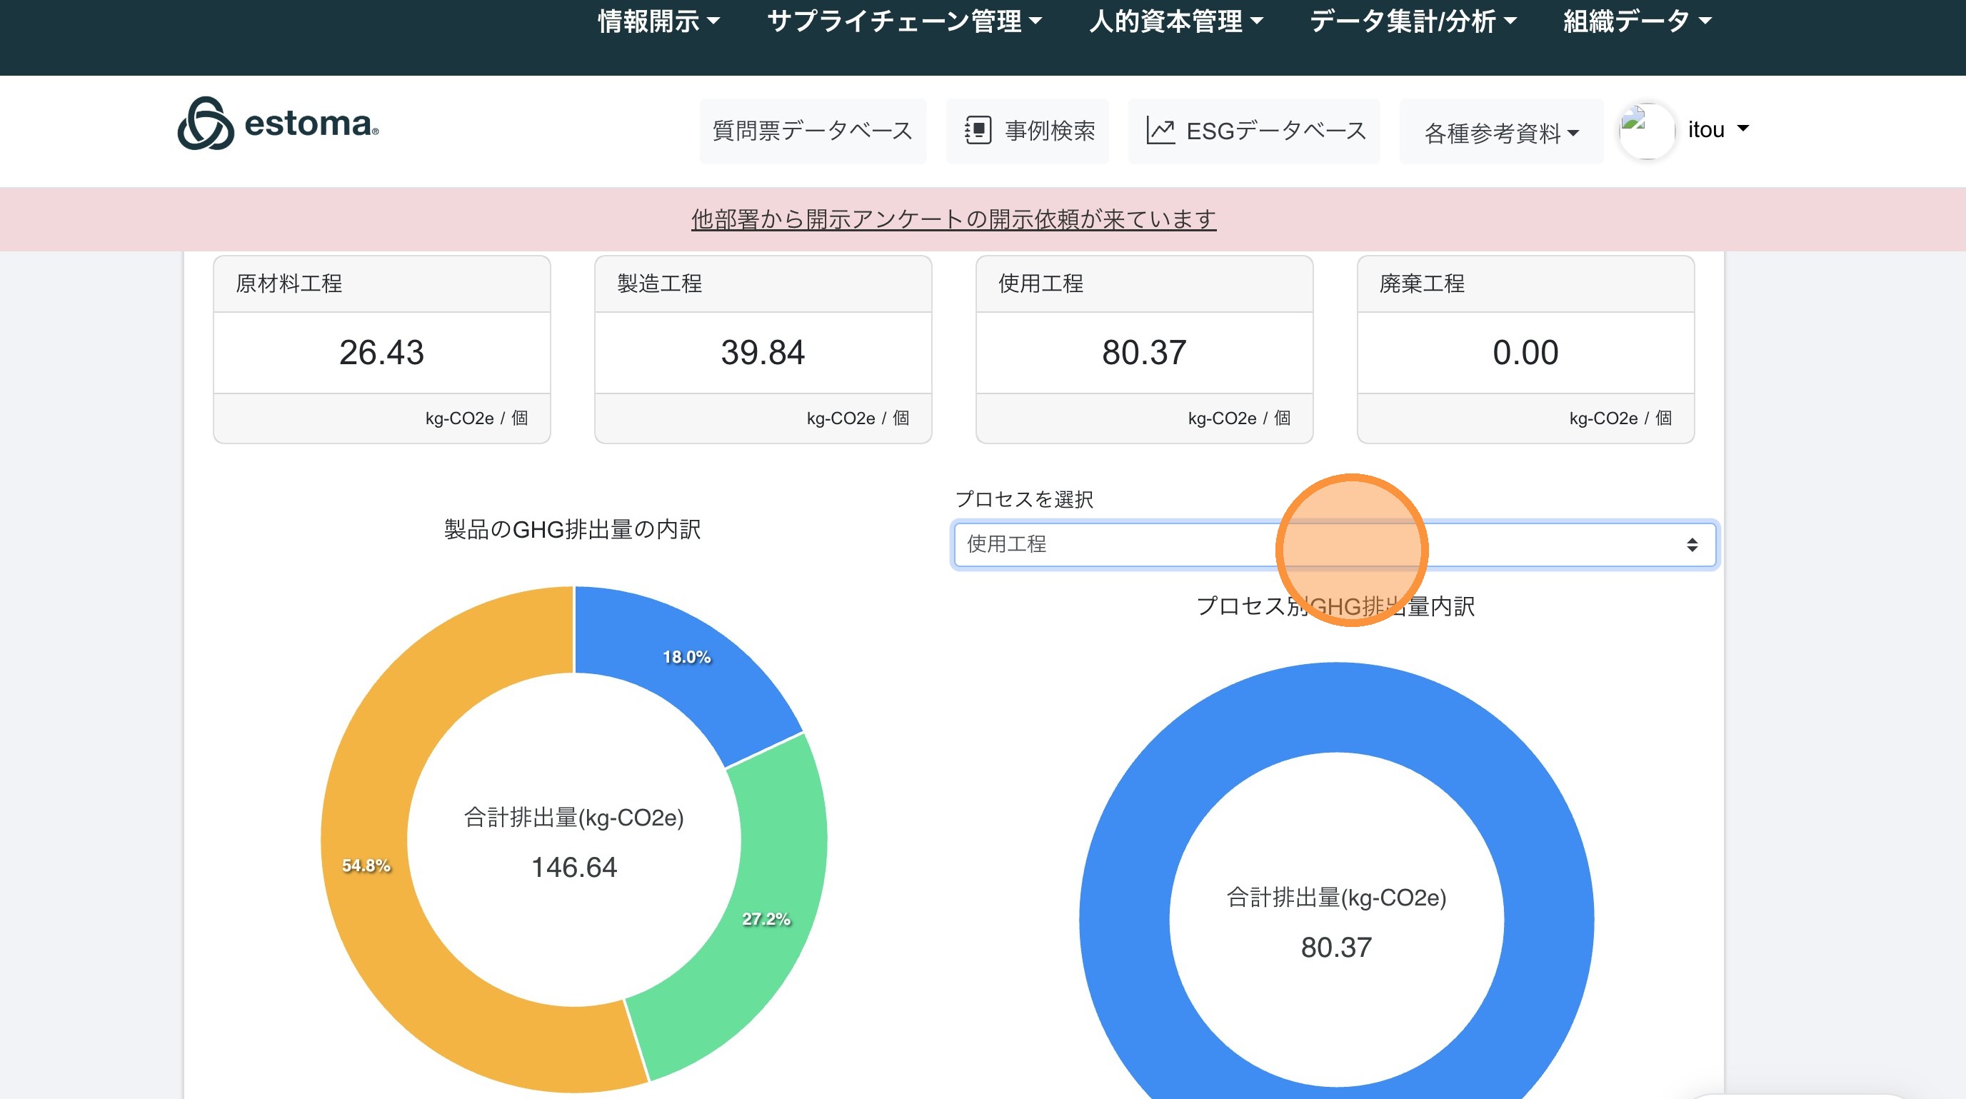This screenshot has height=1099, width=1966.
Task: Click the 原材料工程 26.43 emissions card
Action: point(381,351)
